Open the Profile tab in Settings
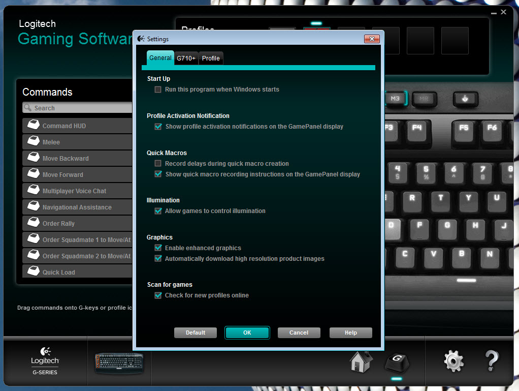Image resolution: width=519 pixels, height=391 pixels. click(x=211, y=58)
